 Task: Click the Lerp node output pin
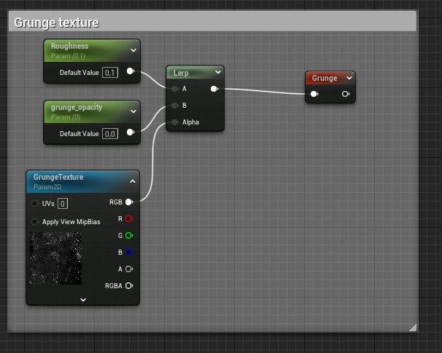pos(214,89)
